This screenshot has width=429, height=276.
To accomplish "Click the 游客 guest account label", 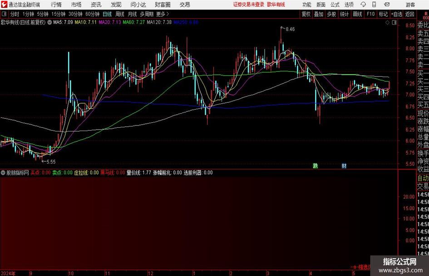I will click(x=410, y=5).
